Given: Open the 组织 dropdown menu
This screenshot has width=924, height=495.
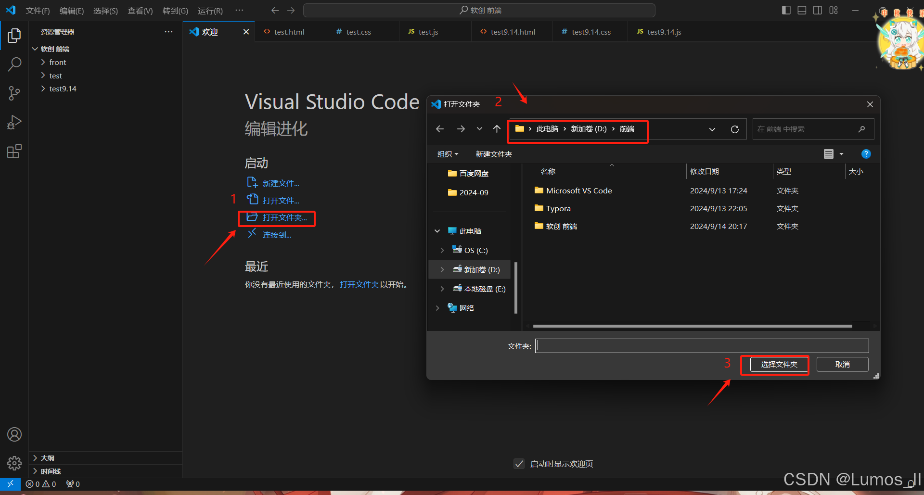Looking at the screenshot, I should click(448, 154).
